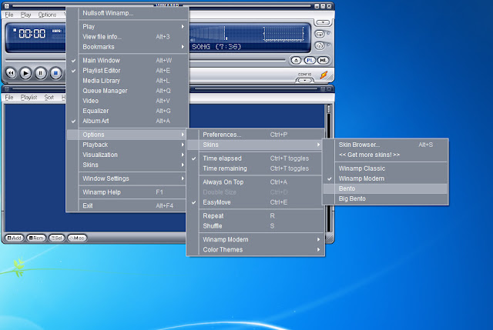Open the highlighted Options entry in the context menu
Image resolution: width=493 pixels, height=330 pixels.
tap(127, 135)
